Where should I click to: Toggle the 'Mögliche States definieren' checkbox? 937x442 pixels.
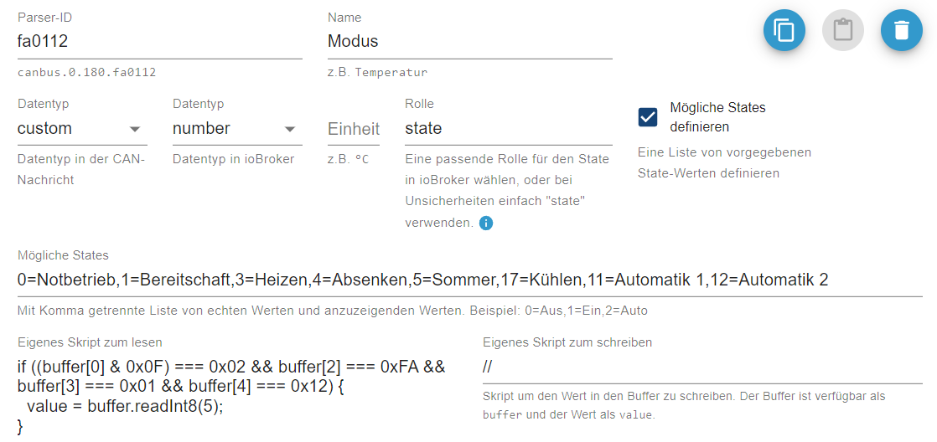coord(648,117)
